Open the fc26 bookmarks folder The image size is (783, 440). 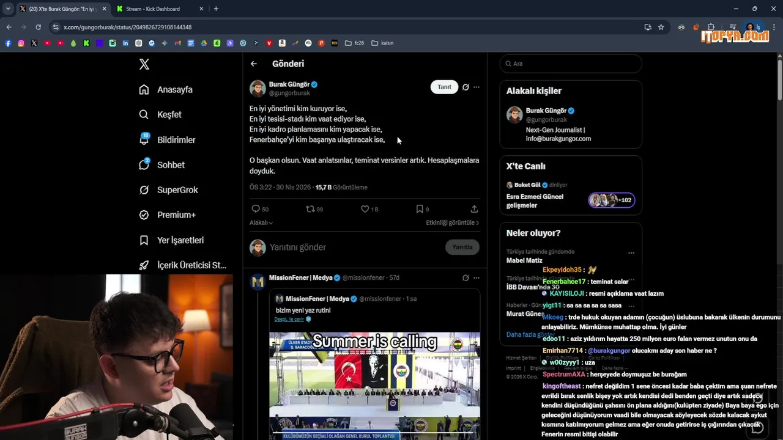pyautogui.click(x=354, y=43)
